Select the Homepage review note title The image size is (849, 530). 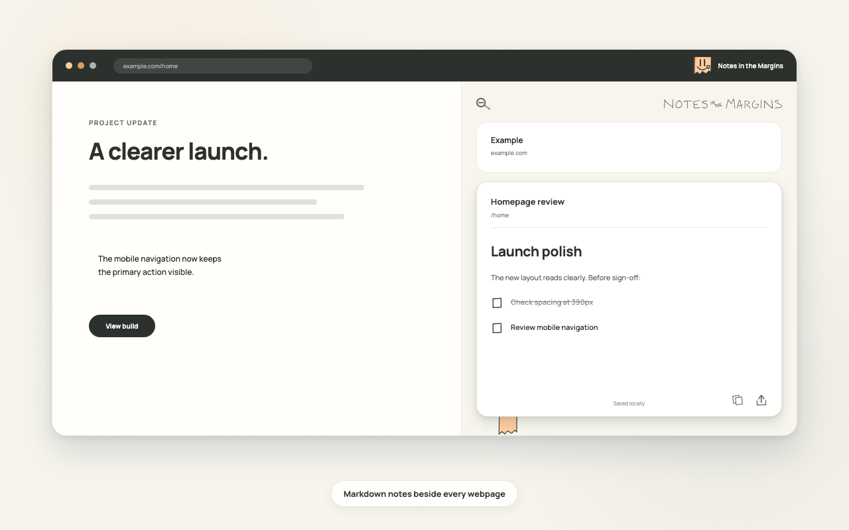click(527, 202)
